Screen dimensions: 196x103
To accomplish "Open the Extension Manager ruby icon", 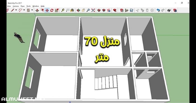I will point(115,10).
